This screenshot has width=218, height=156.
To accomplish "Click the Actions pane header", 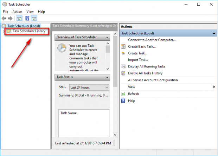I will click(168, 27).
